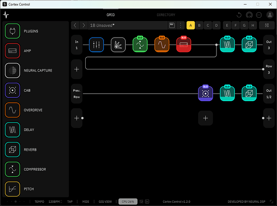The height and width of the screenshot is (206, 277).
Task: Select the orange SLO overdrive block
Action: click(162, 44)
